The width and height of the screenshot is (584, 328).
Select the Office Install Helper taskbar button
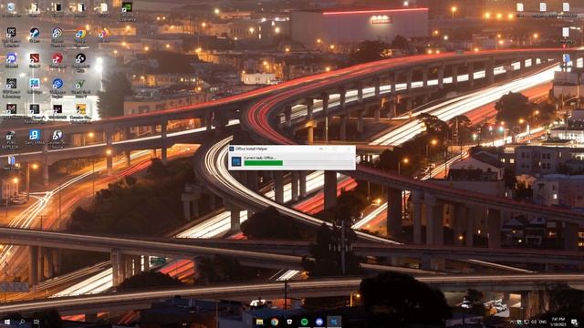[x=334, y=322]
